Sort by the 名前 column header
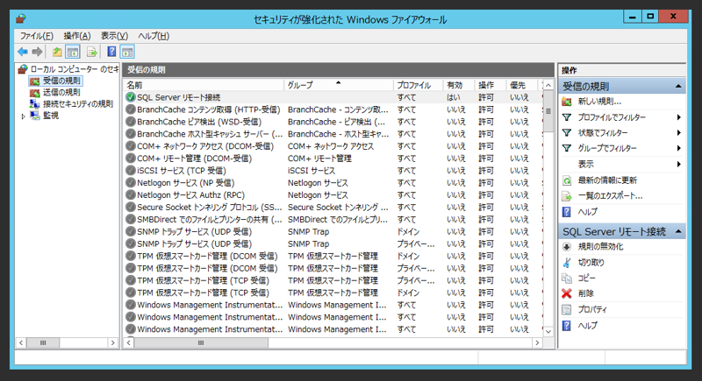Image resolution: width=702 pixels, height=381 pixels. point(204,85)
